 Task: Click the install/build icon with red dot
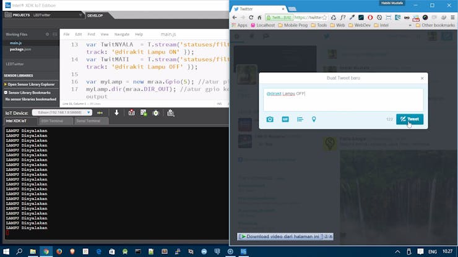pos(132,112)
